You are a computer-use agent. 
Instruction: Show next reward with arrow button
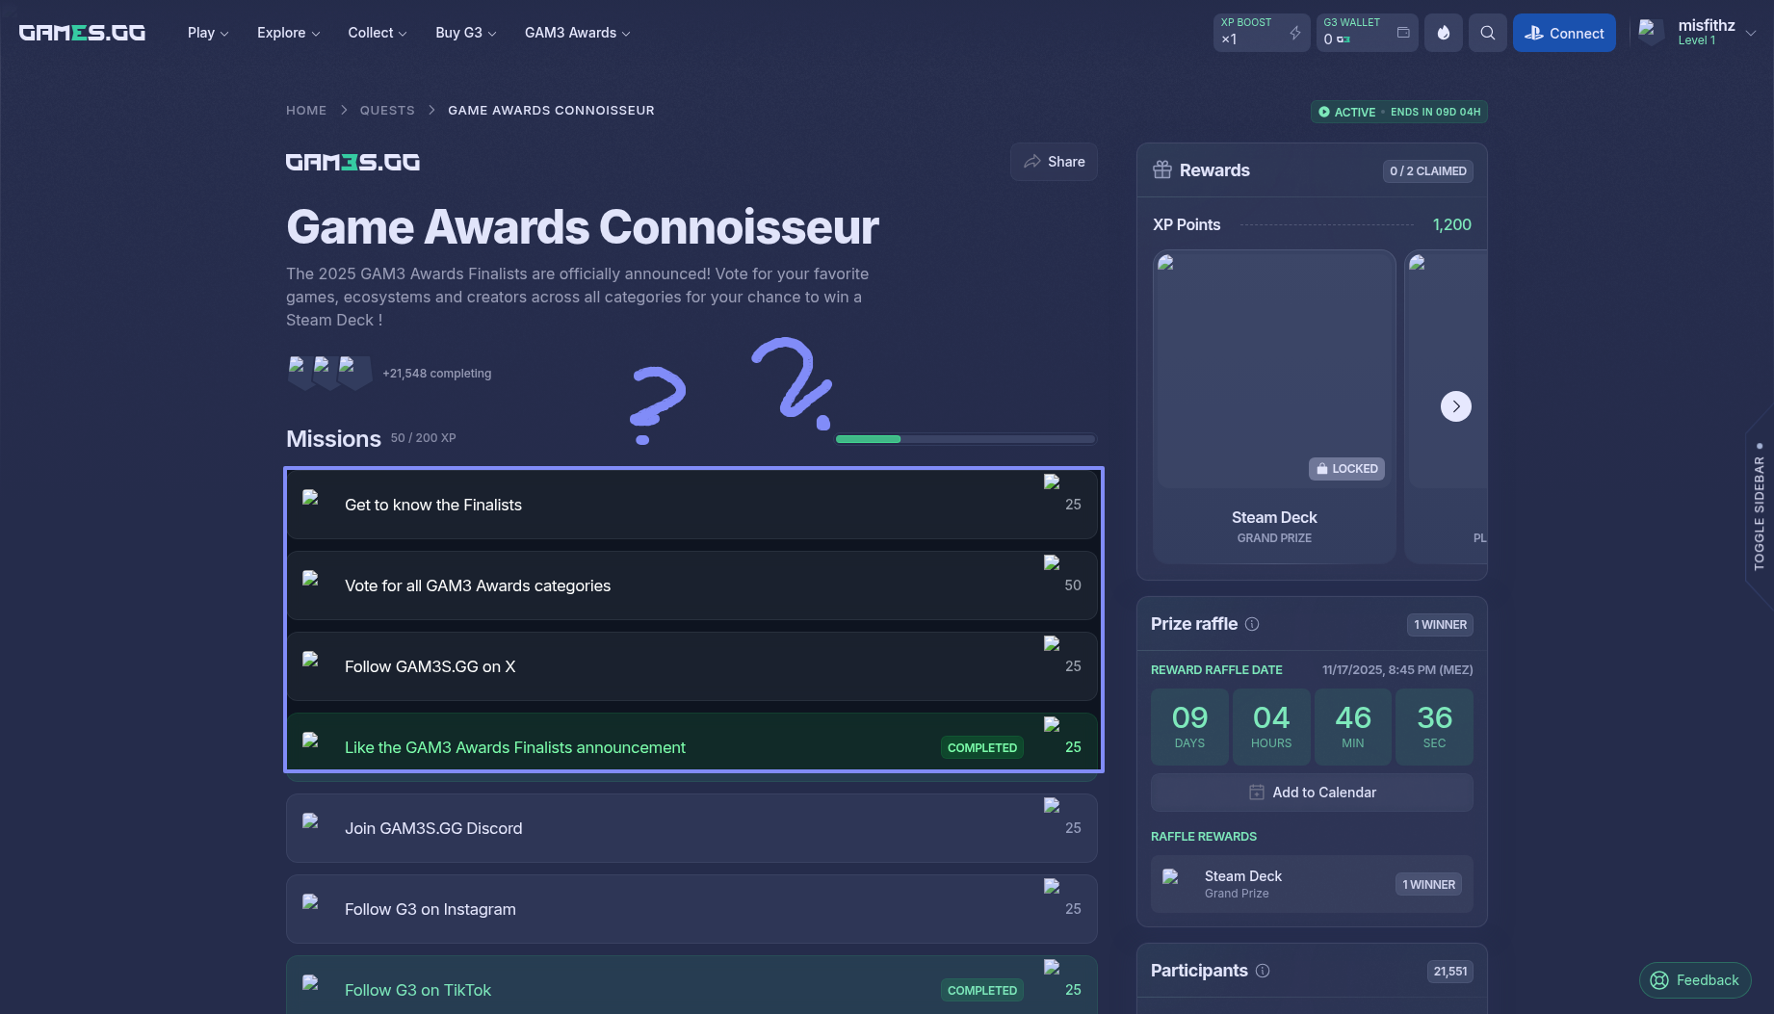(x=1455, y=406)
